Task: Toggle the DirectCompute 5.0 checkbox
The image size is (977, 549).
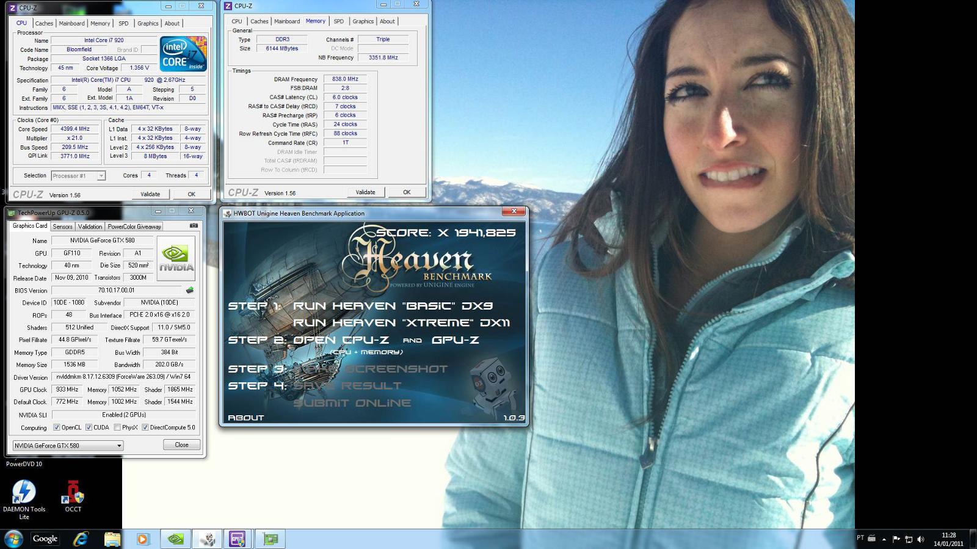Action: tap(145, 427)
